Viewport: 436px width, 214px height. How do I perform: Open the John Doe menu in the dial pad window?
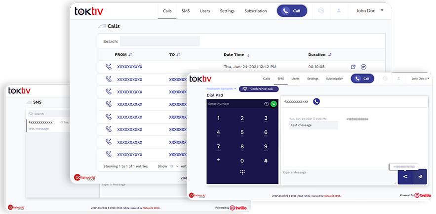coord(420,79)
